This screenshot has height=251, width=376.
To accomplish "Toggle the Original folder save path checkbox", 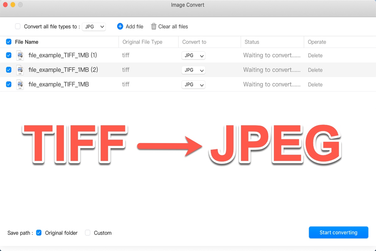I will 39,233.
